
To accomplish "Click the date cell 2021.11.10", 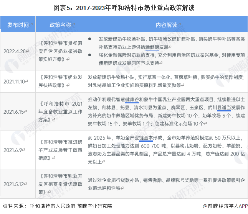I will click(x=14, y=82).
